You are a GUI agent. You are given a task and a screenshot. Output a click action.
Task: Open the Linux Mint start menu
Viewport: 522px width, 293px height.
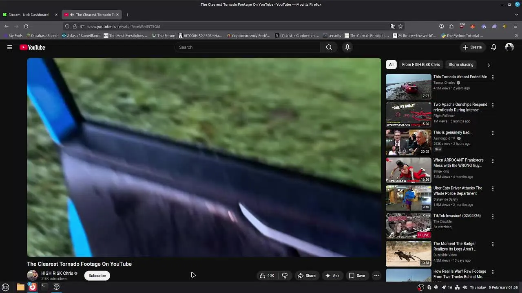[6, 287]
